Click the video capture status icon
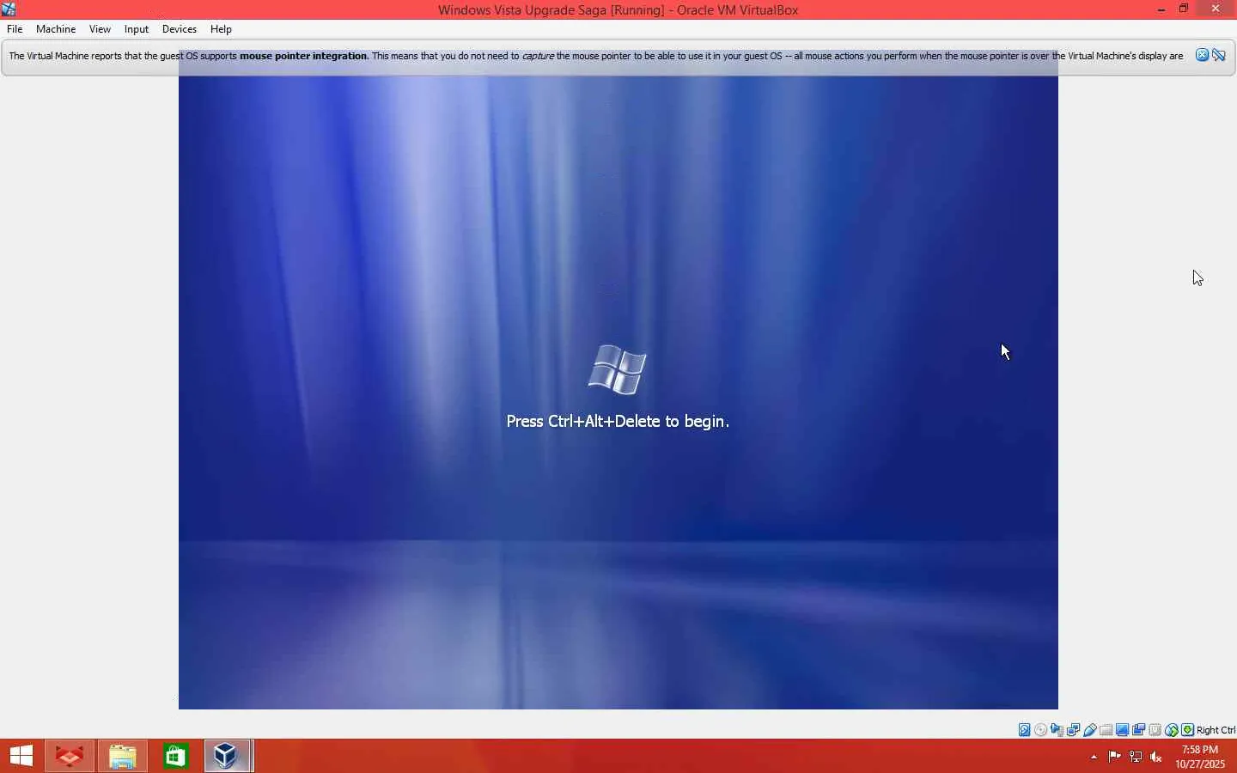 (1139, 730)
